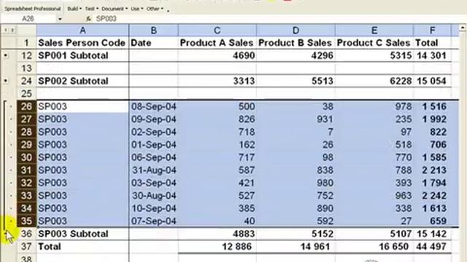Viewport: 467px width, 262px height.
Task: Expand the SP002 Subtotal group
Action: pyautogui.click(x=6, y=81)
